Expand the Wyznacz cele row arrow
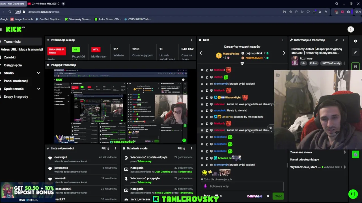 point(344,167)
